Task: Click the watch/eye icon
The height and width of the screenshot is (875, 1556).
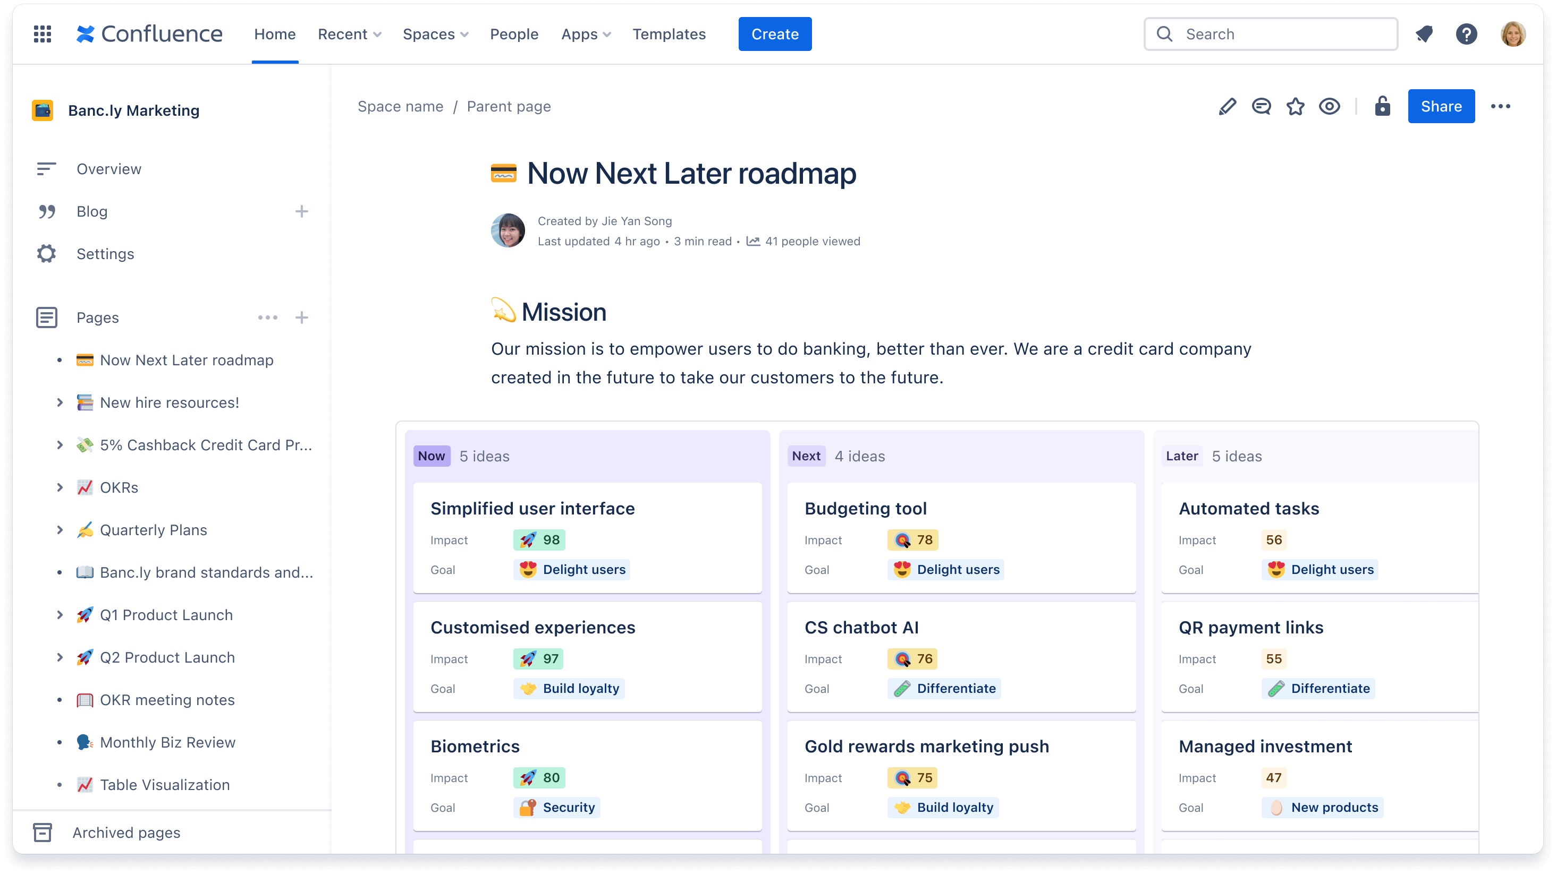Action: click(1331, 106)
